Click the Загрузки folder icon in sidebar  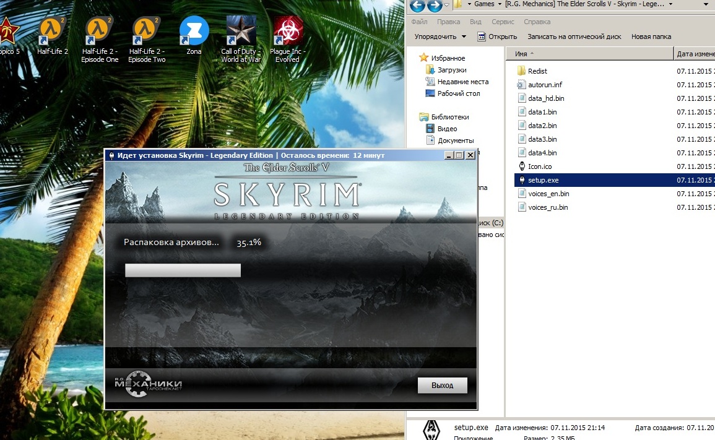[430, 70]
